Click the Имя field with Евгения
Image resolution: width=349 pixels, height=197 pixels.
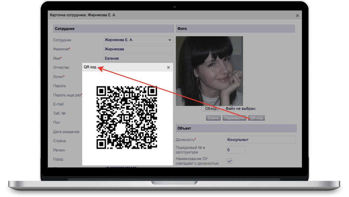(x=138, y=58)
